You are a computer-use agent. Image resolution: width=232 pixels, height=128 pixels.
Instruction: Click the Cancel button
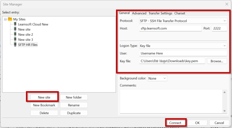pos(219,123)
